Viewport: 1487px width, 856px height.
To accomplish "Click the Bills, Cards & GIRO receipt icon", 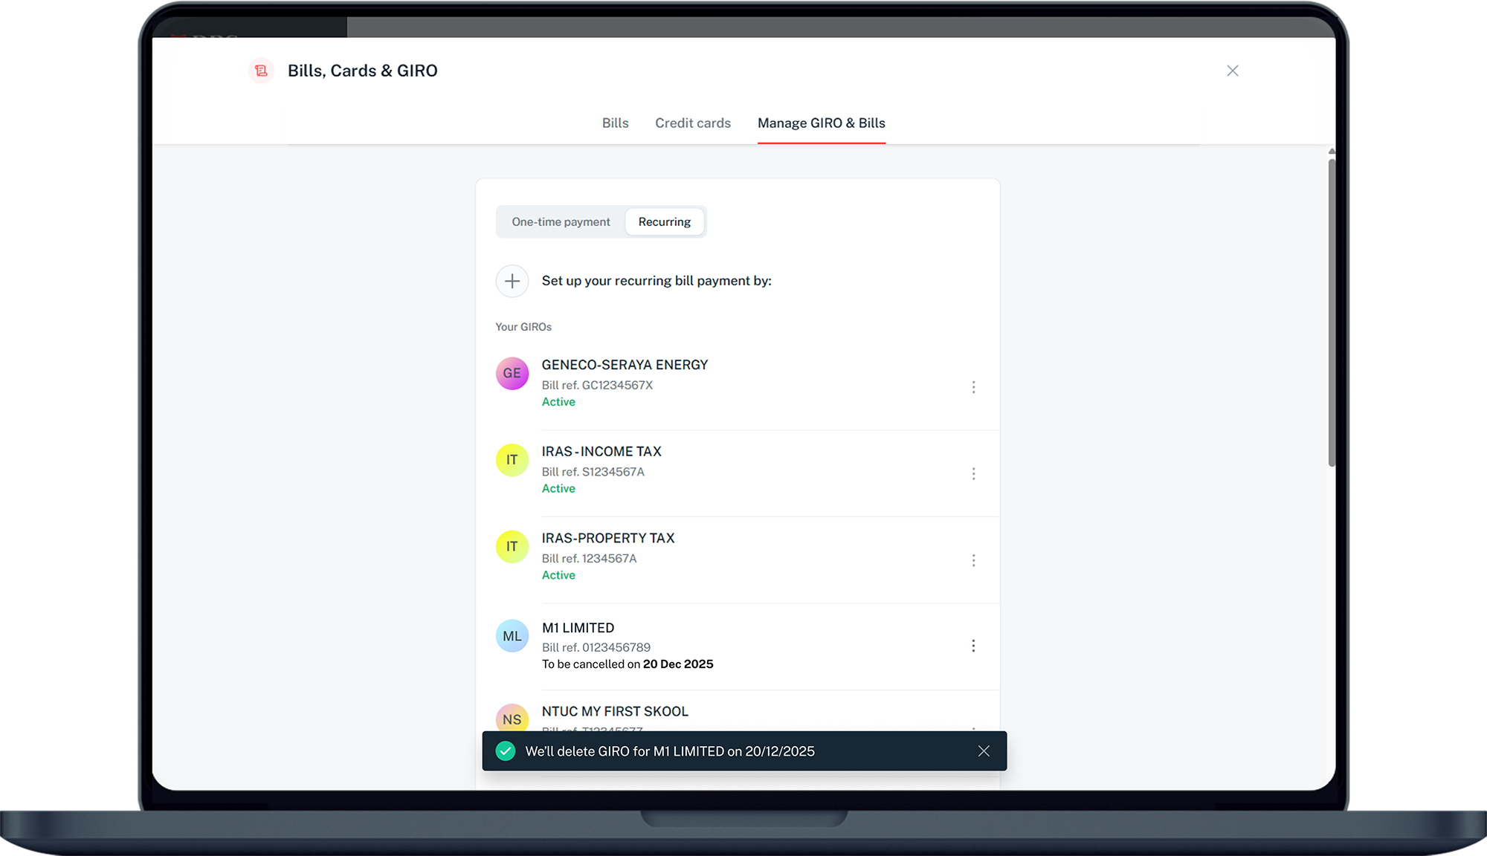I will 261,71.
